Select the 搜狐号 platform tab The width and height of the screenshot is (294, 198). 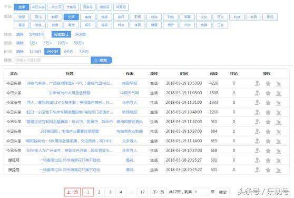pyautogui.click(x=104, y=7)
